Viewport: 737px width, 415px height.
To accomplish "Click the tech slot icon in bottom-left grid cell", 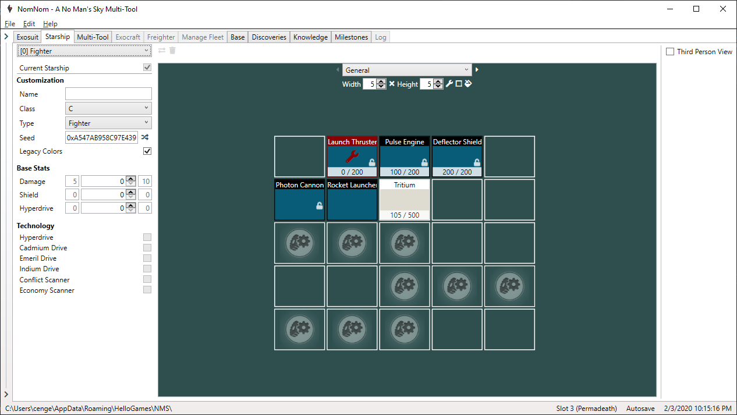I will 300,330.
